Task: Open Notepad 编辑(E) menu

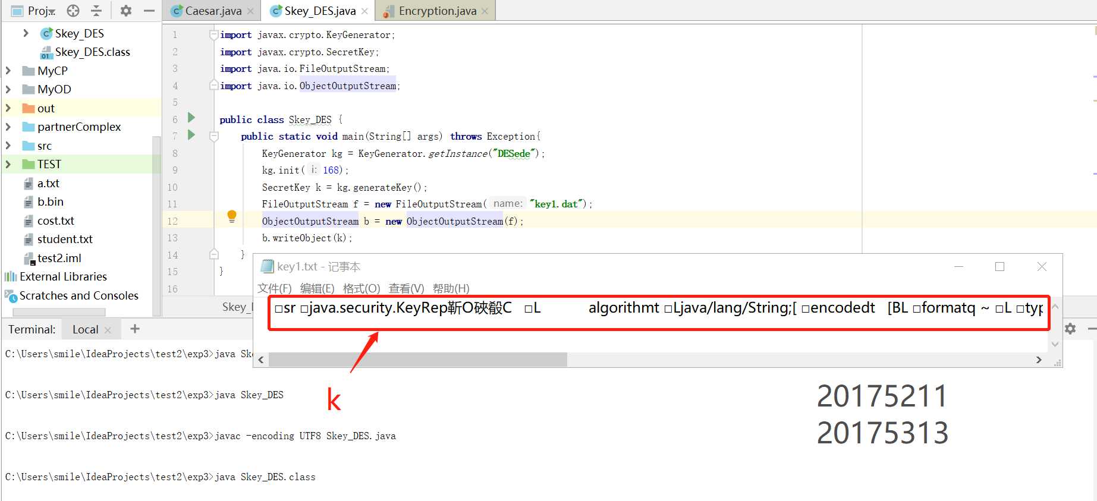Action: 318,289
